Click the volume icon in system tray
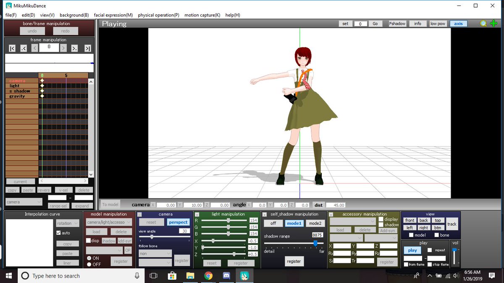Viewport: 504px width, 283px height. point(457,275)
